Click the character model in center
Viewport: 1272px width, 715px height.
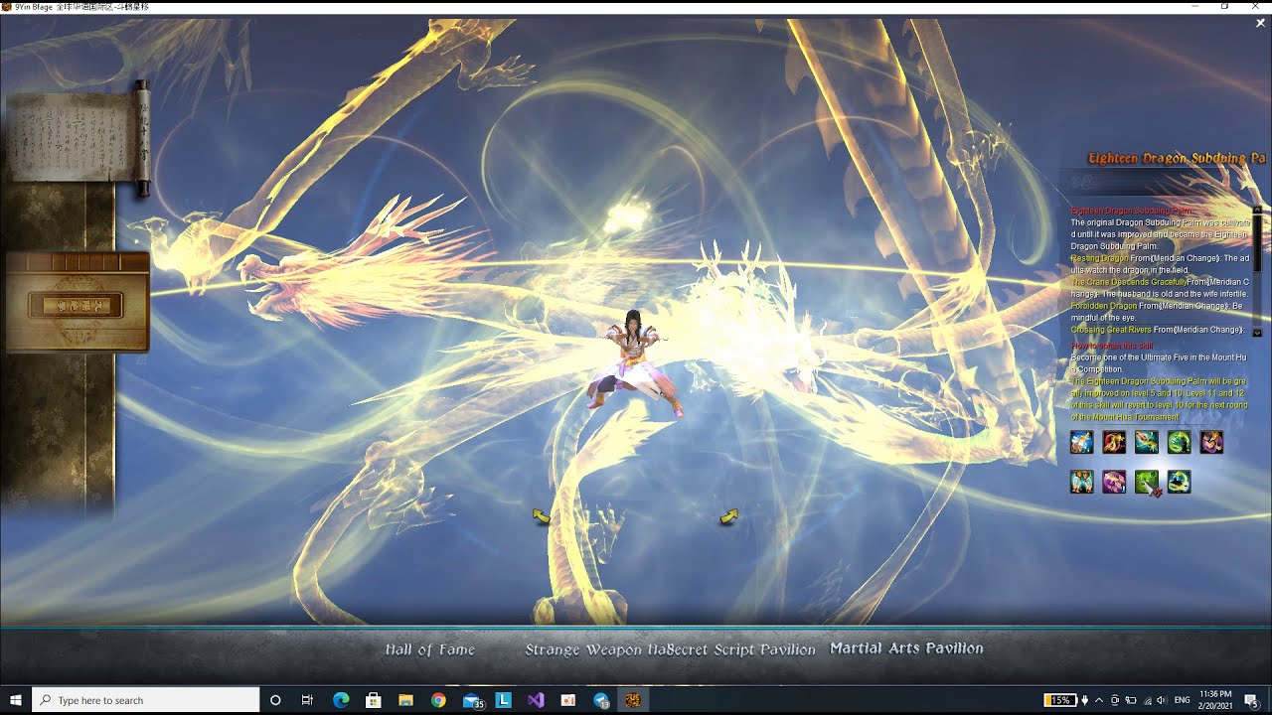636,362
